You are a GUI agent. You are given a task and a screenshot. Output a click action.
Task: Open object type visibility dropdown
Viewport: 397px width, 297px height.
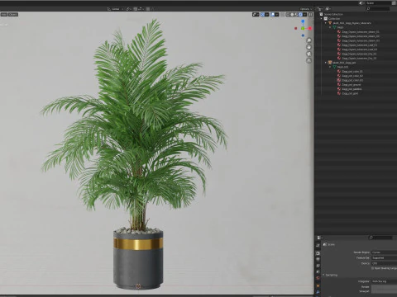[x=256, y=15]
